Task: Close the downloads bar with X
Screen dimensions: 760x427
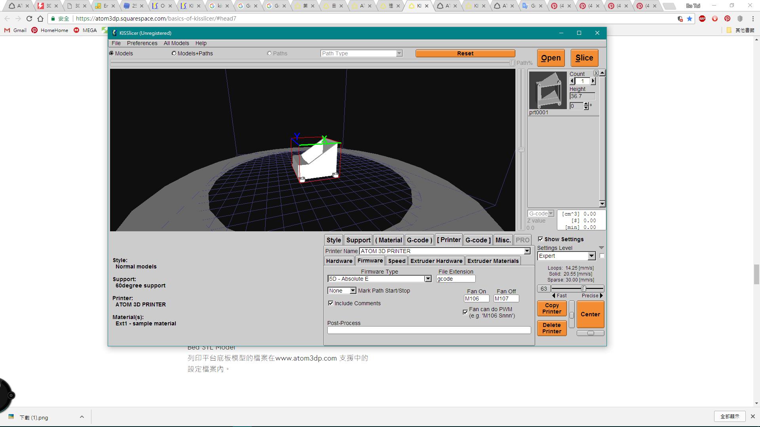Action: tap(753, 416)
